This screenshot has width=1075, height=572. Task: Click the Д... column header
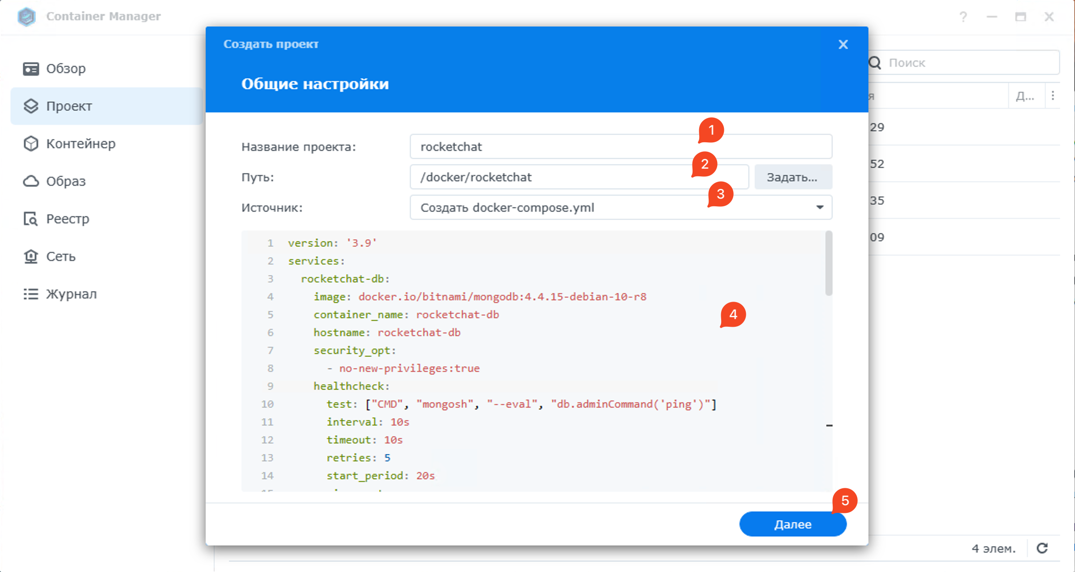(1025, 96)
